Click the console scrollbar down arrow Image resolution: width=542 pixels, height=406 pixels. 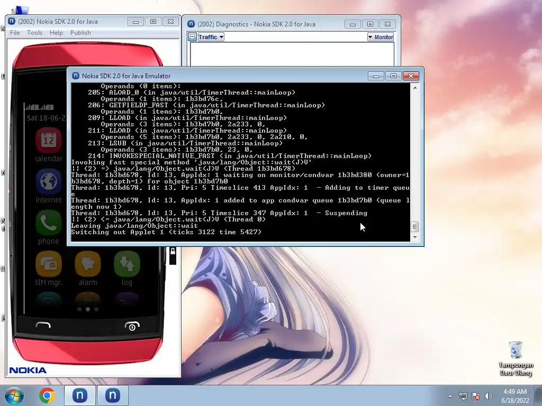click(415, 237)
